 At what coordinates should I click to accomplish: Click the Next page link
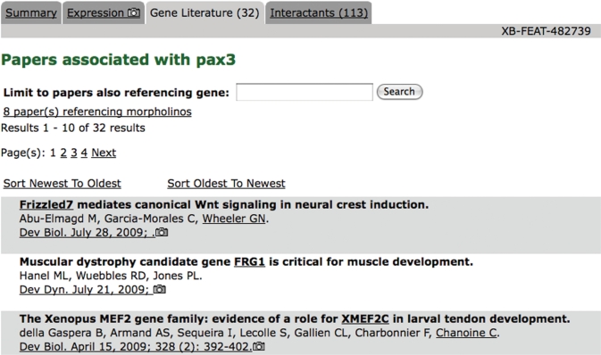pyautogui.click(x=104, y=153)
